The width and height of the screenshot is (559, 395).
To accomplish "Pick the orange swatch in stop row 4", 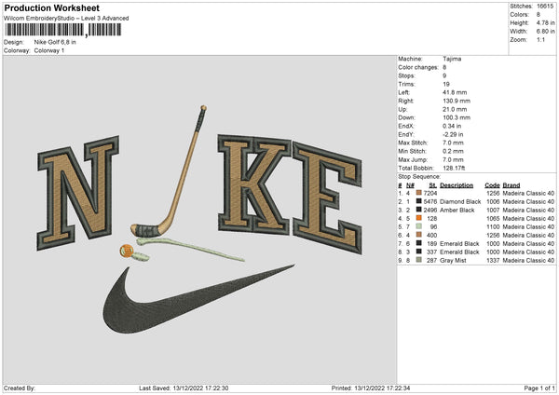I will coord(419,218).
